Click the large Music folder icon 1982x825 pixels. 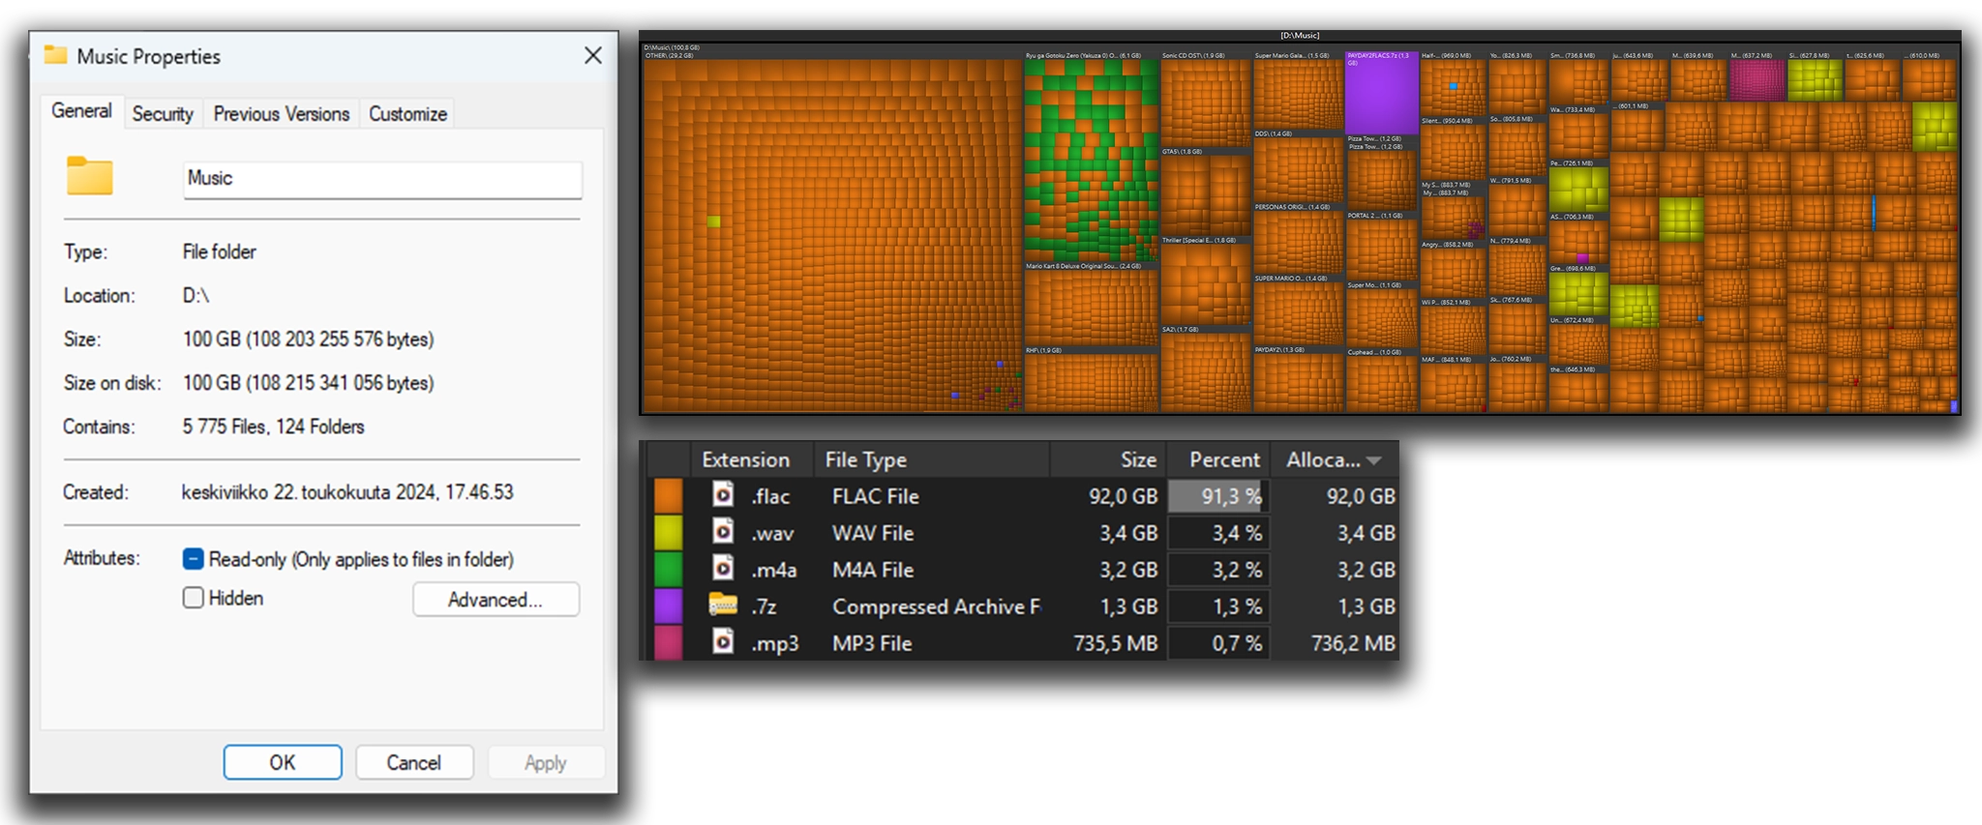click(x=90, y=177)
